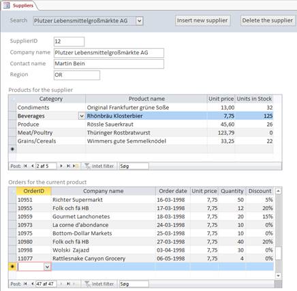Toggle the orders 'Intet filter' filter indicator
Image resolution: width=297 pixels, height=291 pixels.
(x=99, y=284)
